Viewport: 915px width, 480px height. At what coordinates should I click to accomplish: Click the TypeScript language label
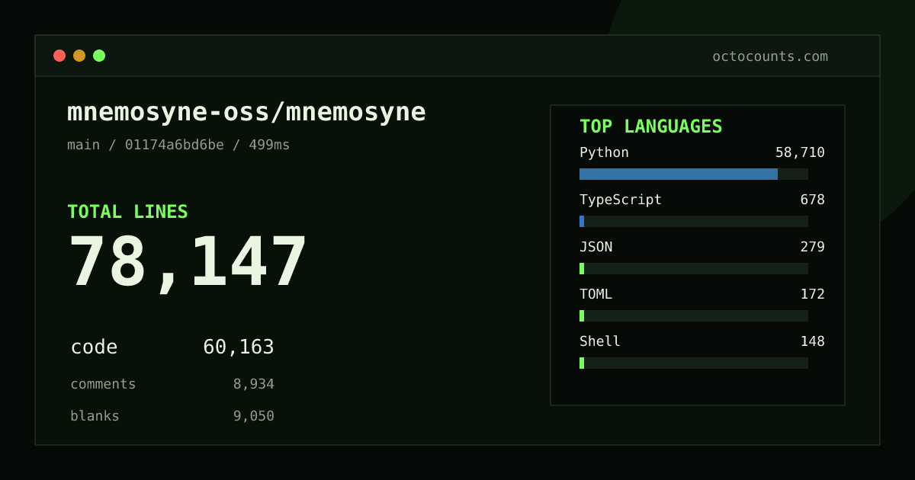tap(621, 200)
